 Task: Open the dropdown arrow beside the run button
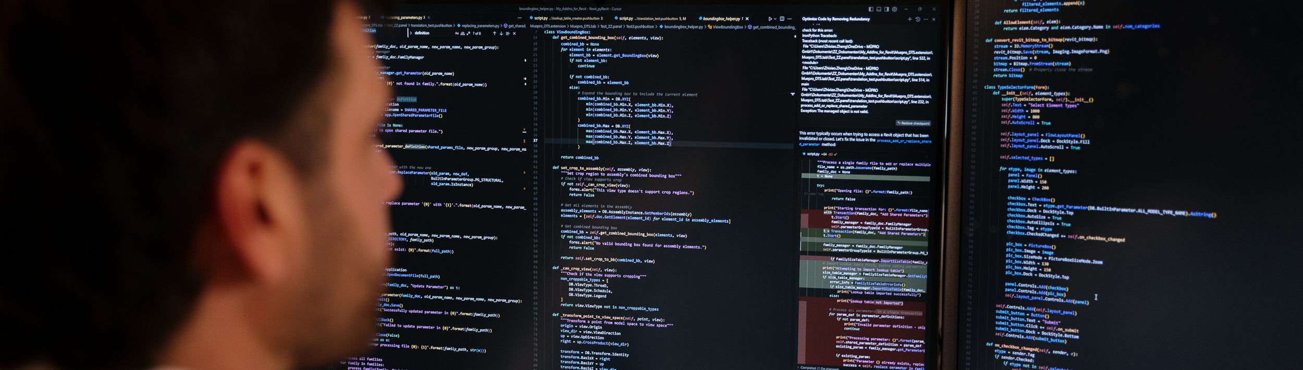[x=775, y=19]
